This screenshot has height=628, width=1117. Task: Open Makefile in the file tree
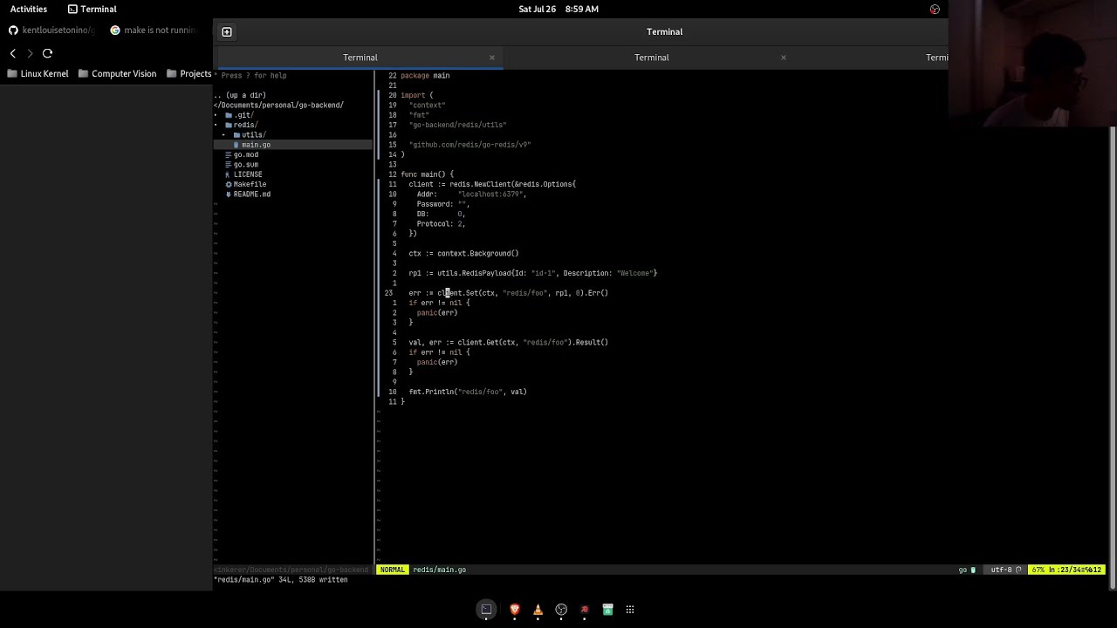[x=250, y=184]
